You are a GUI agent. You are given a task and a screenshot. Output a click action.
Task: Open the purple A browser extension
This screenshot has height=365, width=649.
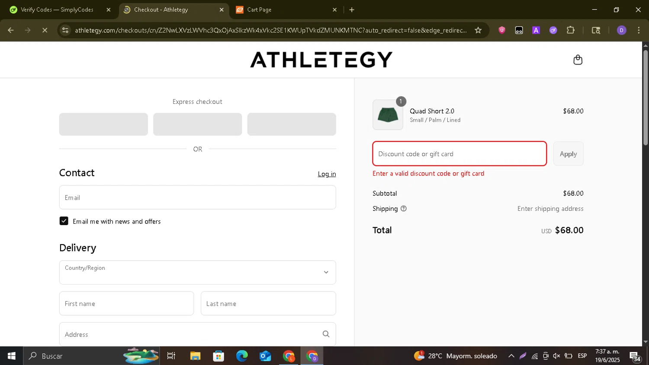[536, 30]
